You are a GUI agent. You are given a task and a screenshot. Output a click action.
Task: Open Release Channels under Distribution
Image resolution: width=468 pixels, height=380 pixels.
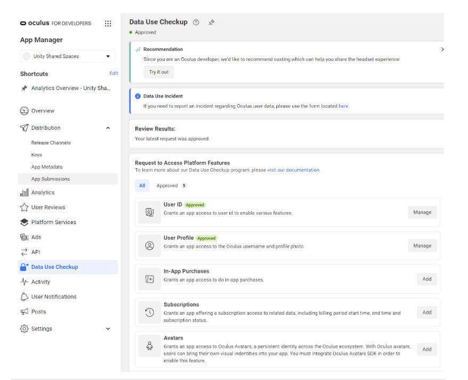[51, 143]
